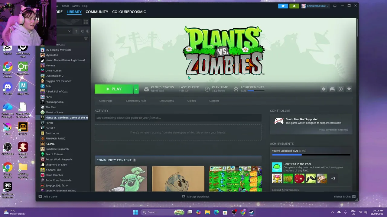Open the community content help question mark
This screenshot has height=217, width=387.
[134, 160]
